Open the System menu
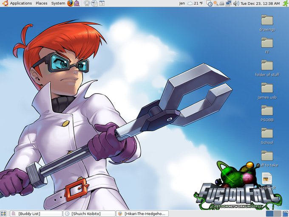Image resolution: width=289 pixels, height=217 pixels. click(58, 3)
